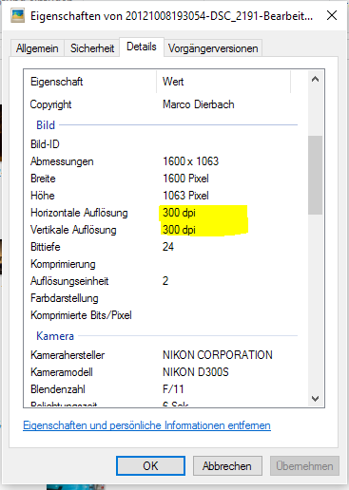This screenshot has height=490, width=349.
Task: Go to the Vorgängerversionen tab
Action: [213, 48]
